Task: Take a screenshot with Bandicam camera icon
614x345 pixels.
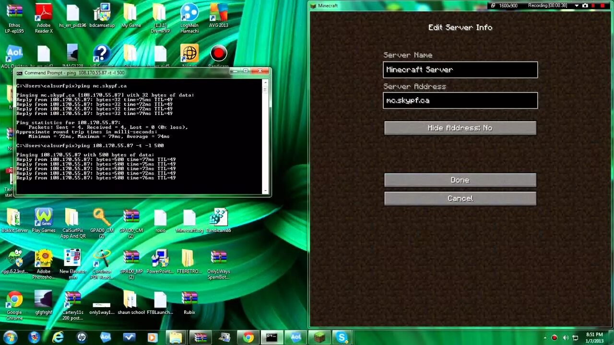Action: [x=585, y=6]
